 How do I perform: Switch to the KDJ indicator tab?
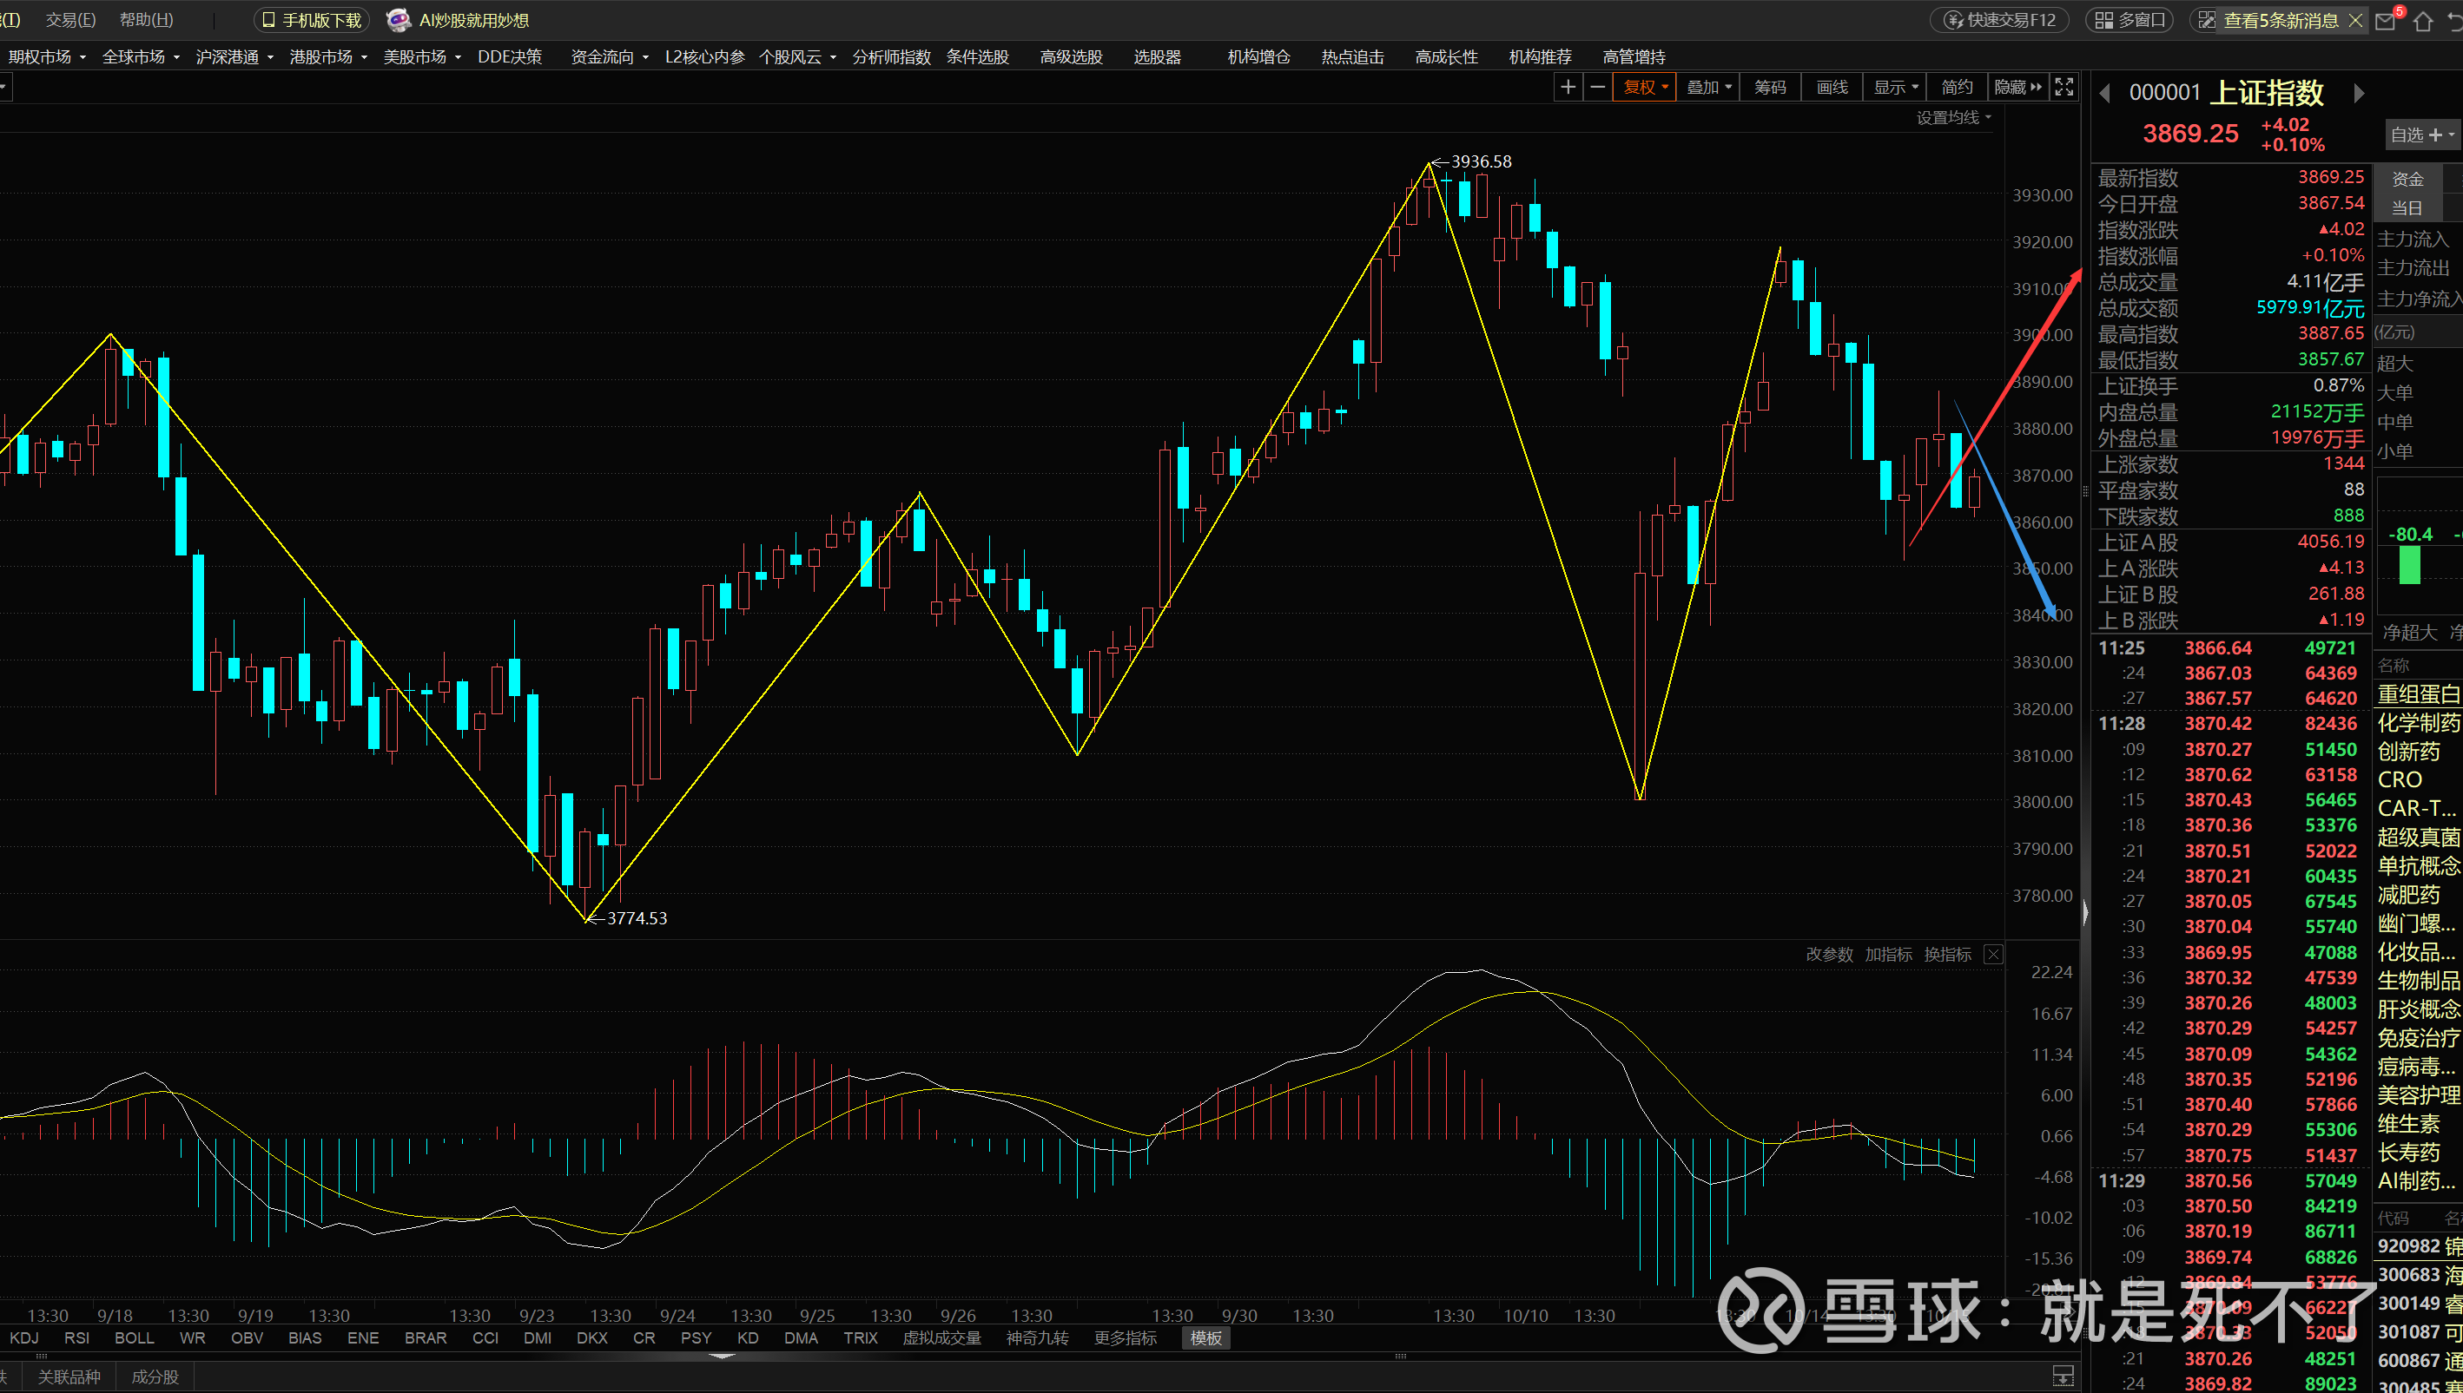coord(24,1337)
